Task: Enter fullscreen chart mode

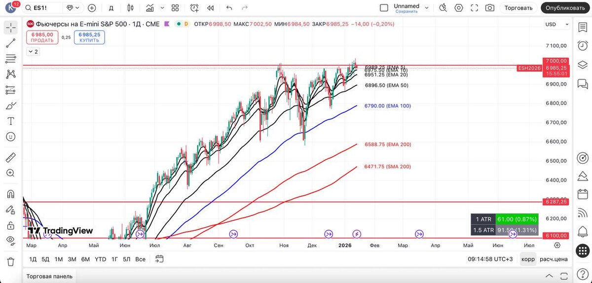Action: pyautogui.click(x=474, y=8)
